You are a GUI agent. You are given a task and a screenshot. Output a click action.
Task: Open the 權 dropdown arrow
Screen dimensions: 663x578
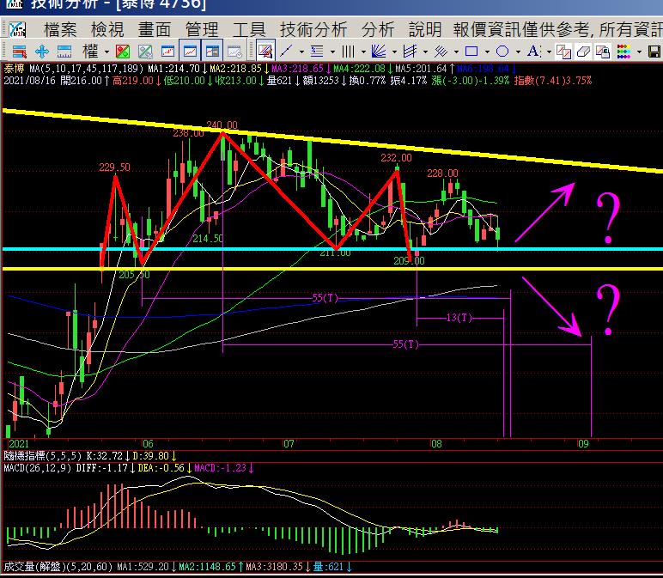pos(105,52)
